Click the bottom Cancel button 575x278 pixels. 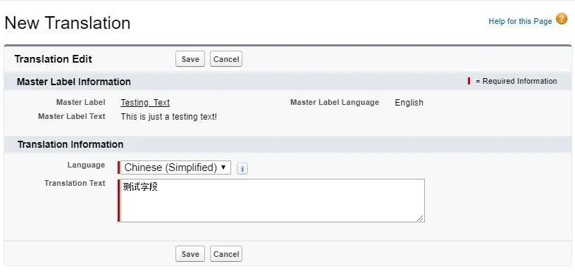click(x=226, y=254)
